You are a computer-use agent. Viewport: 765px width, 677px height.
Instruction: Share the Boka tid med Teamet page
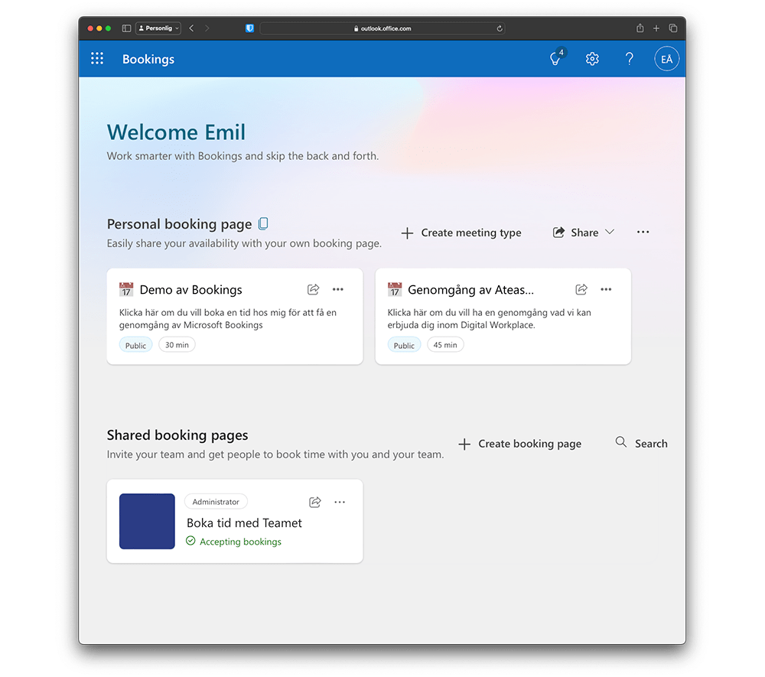(315, 502)
